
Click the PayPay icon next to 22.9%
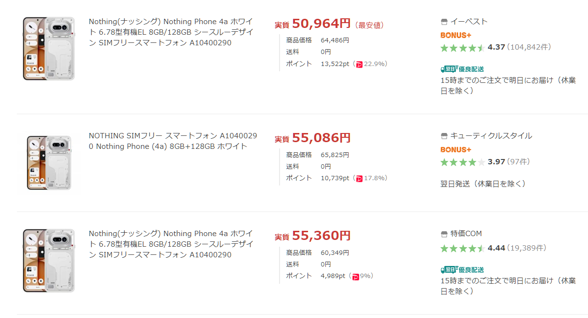point(359,64)
